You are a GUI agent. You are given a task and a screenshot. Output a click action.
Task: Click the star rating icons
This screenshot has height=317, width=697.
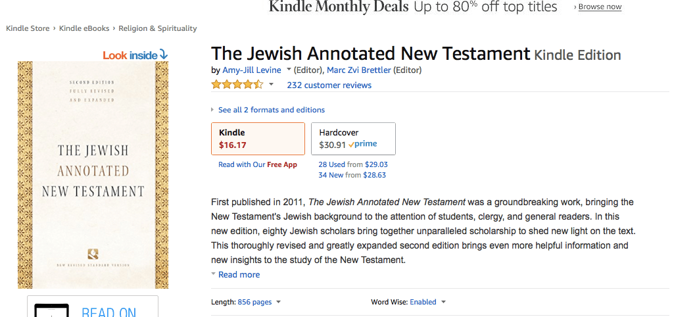(x=237, y=85)
